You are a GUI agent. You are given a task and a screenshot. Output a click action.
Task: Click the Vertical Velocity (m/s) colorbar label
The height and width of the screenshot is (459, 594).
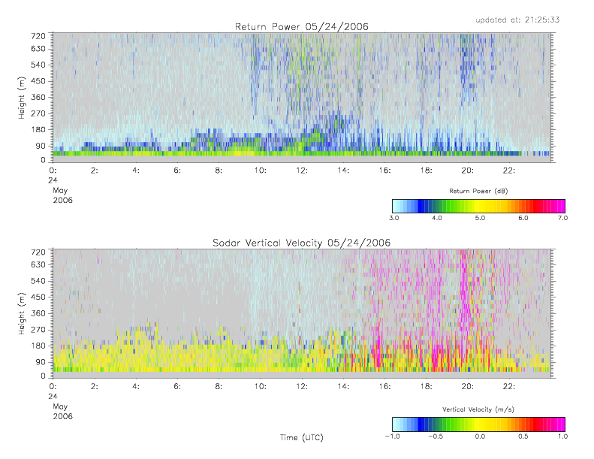[478, 409]
